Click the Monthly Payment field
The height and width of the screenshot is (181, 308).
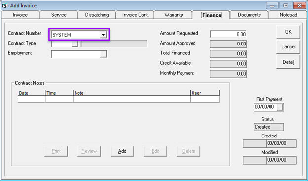[228, 74]
